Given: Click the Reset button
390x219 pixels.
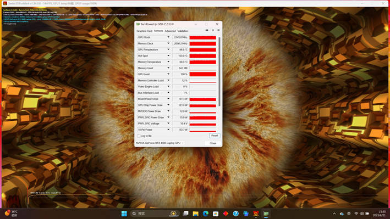Looking at the screenshot, I should [215, 136].
